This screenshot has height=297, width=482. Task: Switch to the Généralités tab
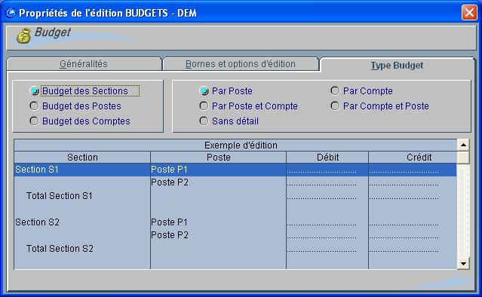pyautogui.click(x=84, y=64)
